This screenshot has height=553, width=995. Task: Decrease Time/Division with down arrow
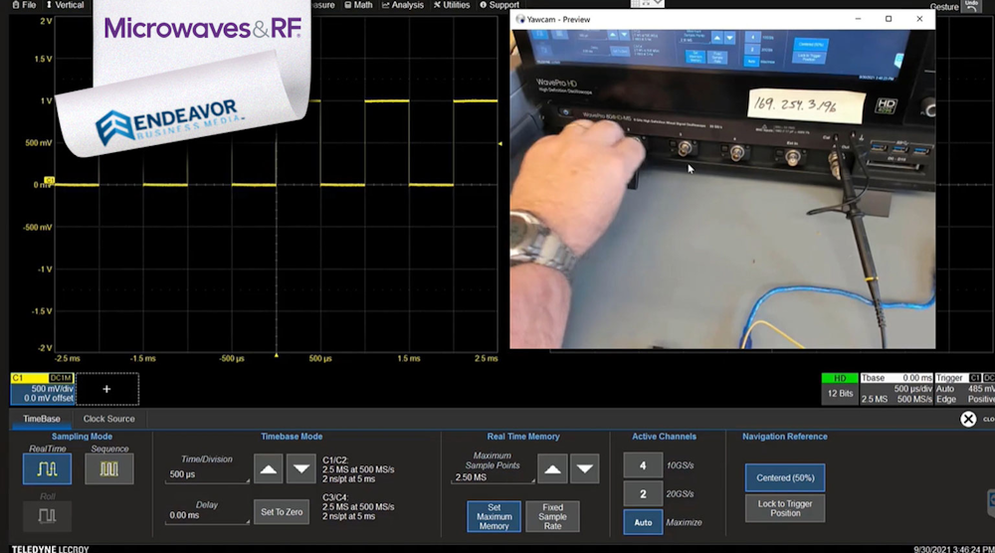click(x=301, y=468)
